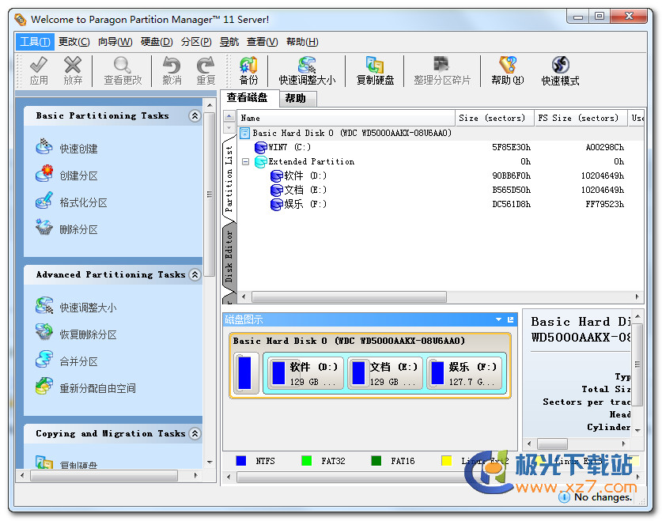Select the WIN7 (C:) partition row
Viewport: 662px width, 521px height.
(439, 147)
